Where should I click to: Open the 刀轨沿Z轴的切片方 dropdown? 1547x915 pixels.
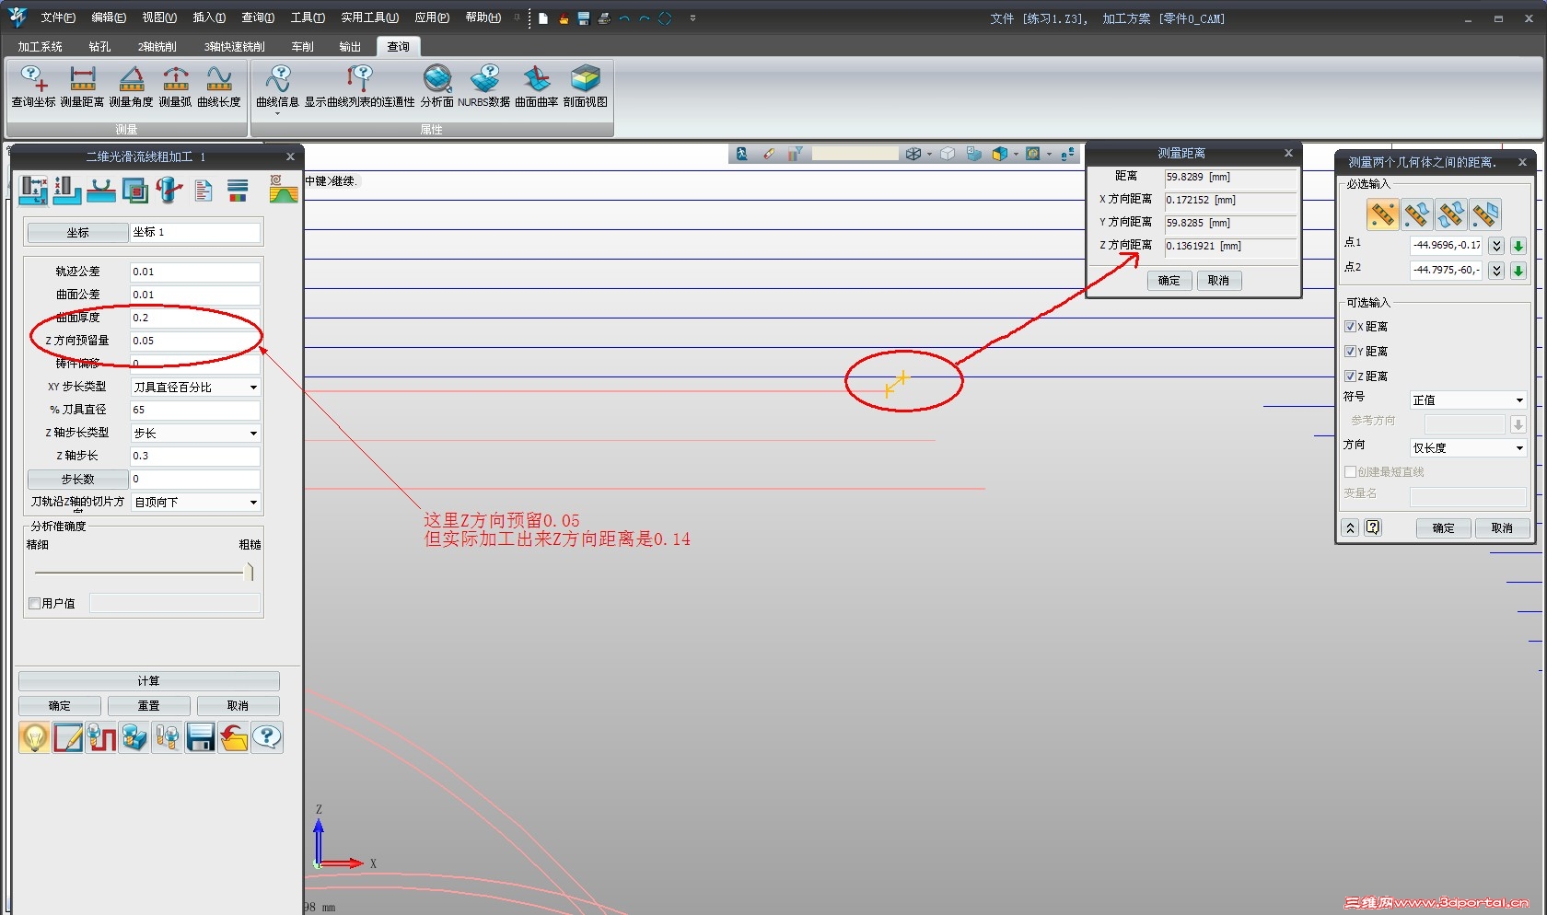195,503
